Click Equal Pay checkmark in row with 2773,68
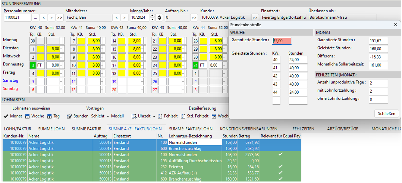Viewport: 402px width, 183px height. 281,154
